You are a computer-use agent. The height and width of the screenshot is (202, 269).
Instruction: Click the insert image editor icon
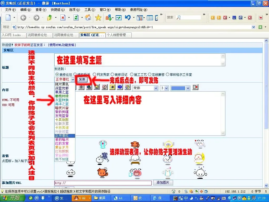coord(97,87)
